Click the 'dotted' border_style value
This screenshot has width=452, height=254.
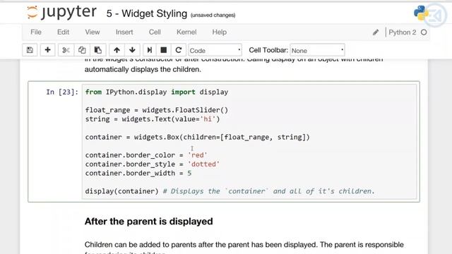tap(203, 164)
